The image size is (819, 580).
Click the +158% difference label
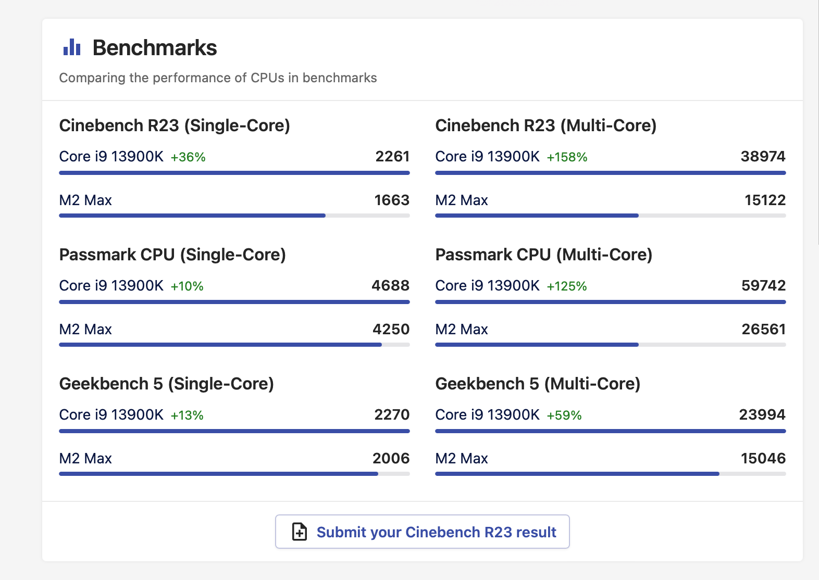click(567, 157)
